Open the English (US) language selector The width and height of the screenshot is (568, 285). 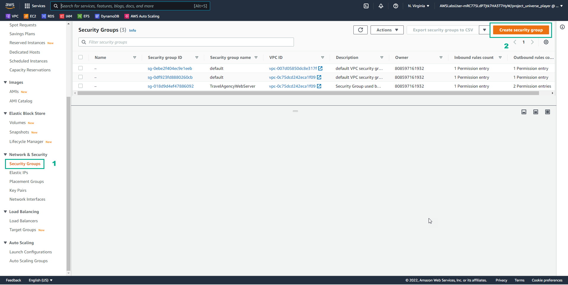click(x=41, y=280)
